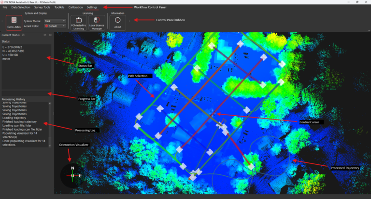Open the File menu
The height and width of the screenshot is (199, 371).
coord(5,7)
